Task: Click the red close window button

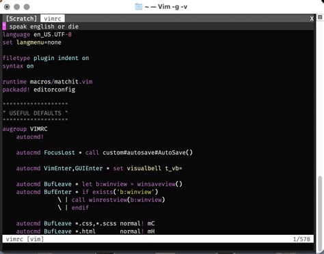Action: [x=7, y=7]
